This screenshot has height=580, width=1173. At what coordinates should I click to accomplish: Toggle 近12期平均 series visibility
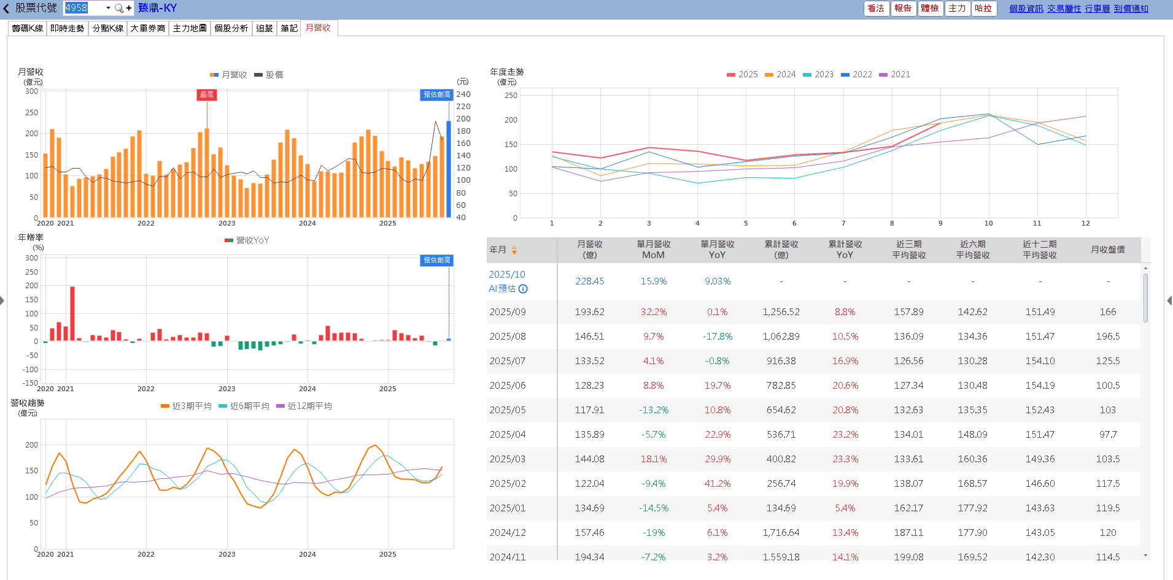click(x=304, y=406)
